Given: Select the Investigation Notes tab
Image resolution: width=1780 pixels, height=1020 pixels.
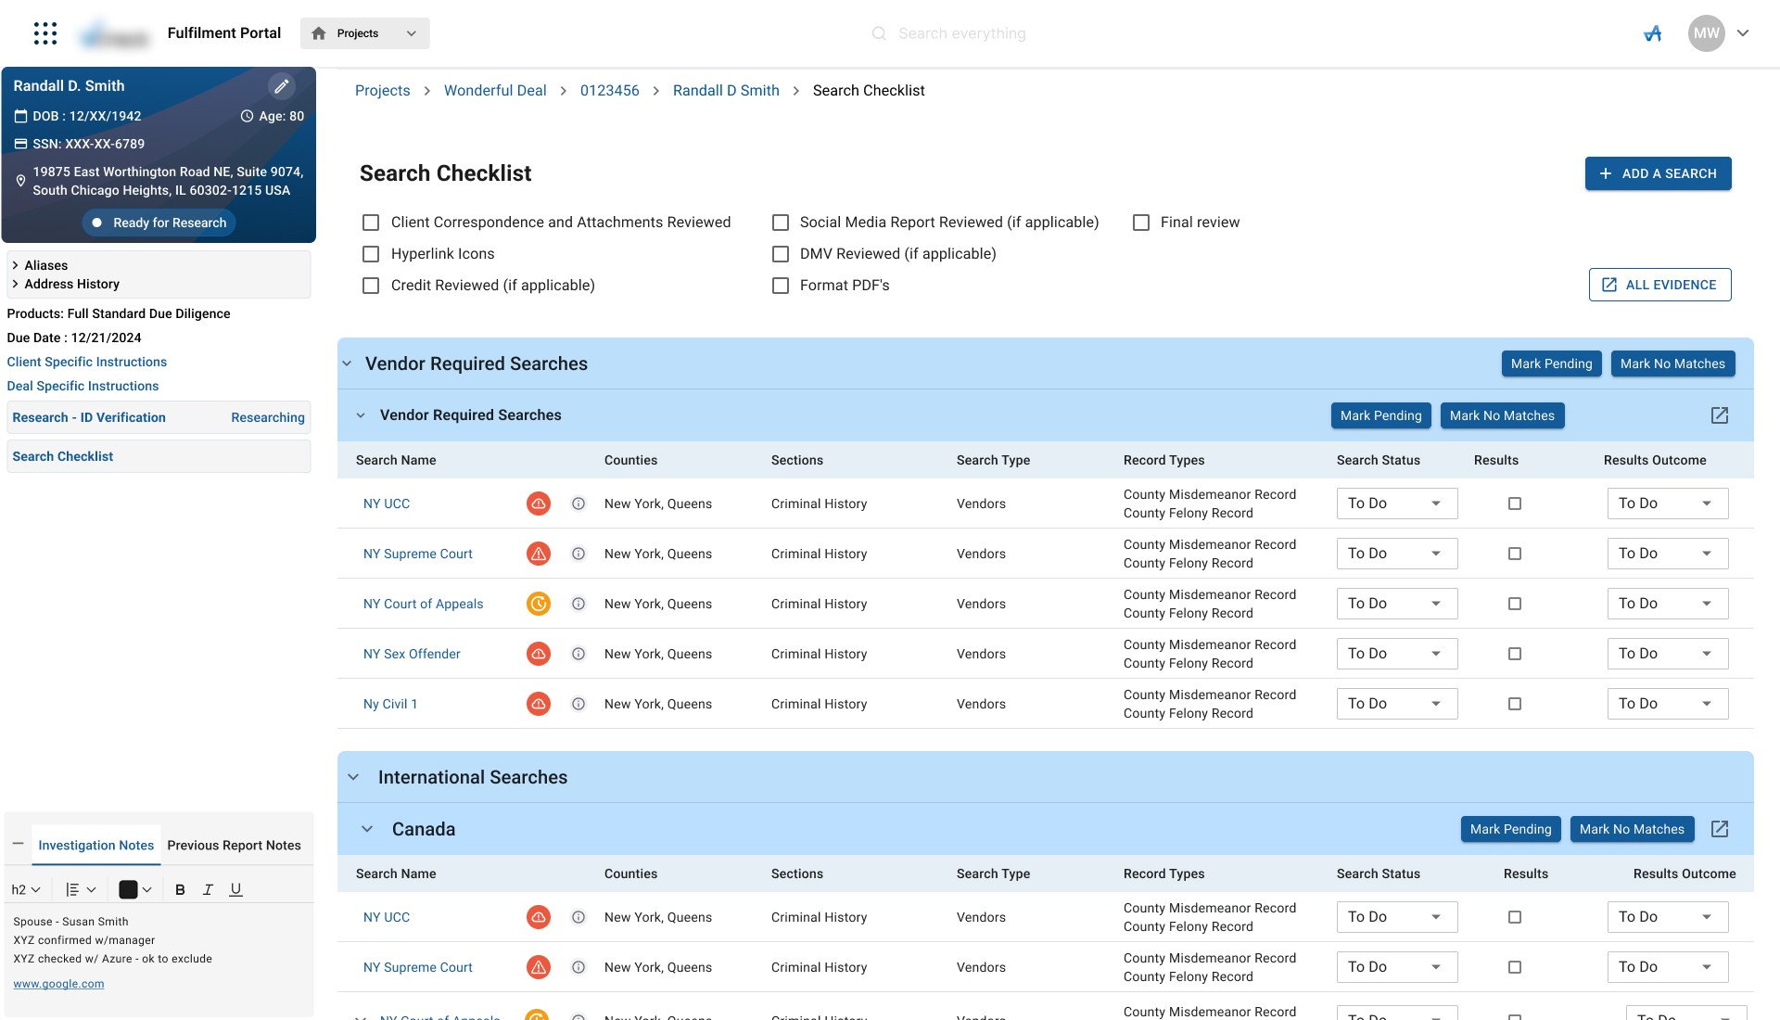Looking at the screenshot, I should pos(95,845).
